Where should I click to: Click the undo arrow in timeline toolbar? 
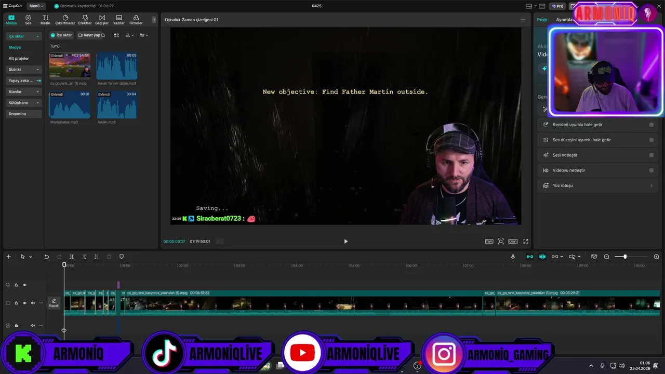coord(46,257)
